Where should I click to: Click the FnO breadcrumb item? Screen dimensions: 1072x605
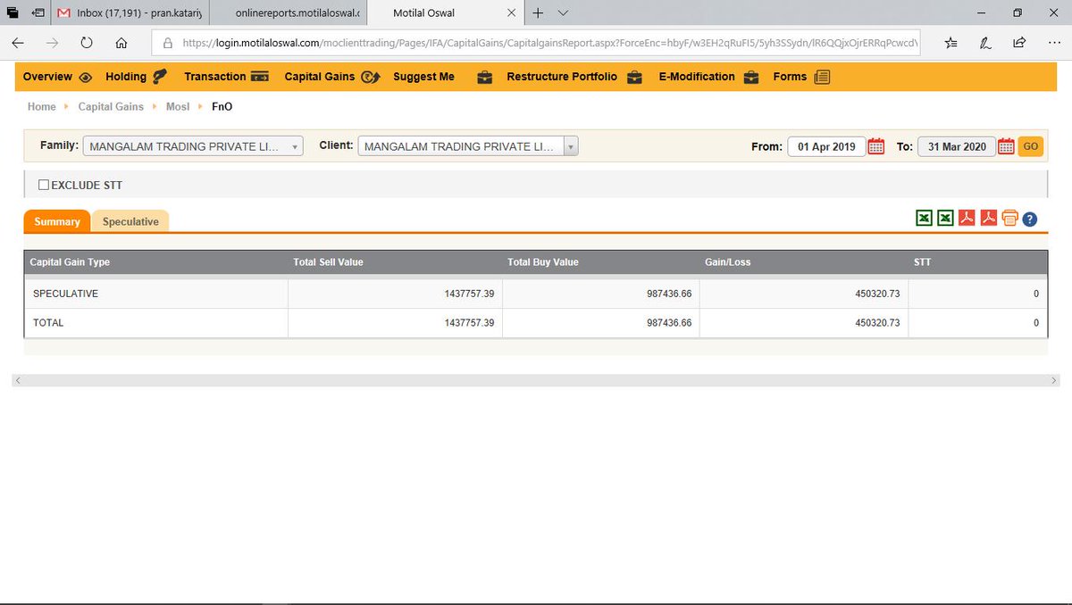[222, 106]
